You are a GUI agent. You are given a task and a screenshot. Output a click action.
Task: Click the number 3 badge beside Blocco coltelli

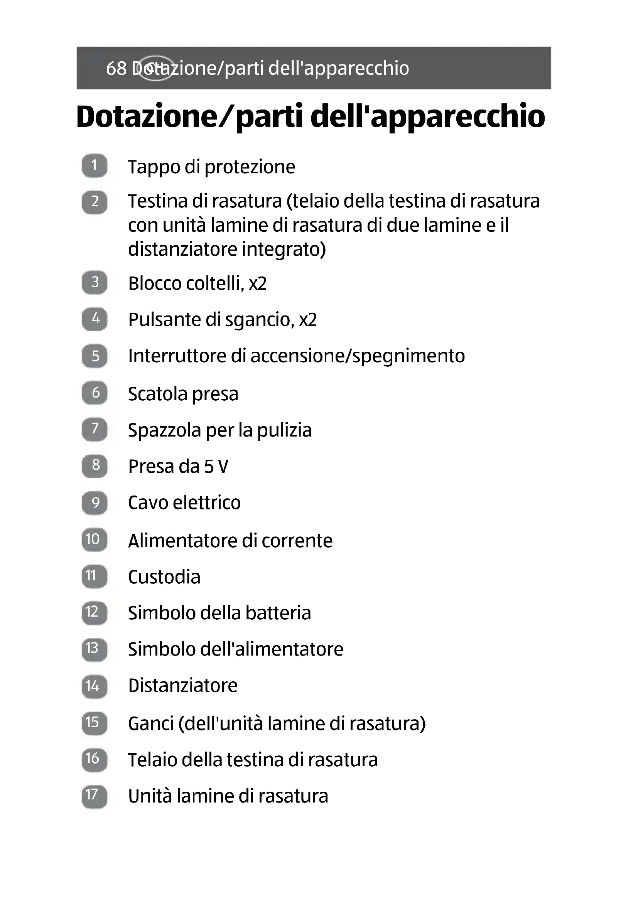(x=94, y=282)
